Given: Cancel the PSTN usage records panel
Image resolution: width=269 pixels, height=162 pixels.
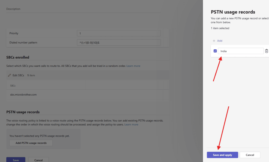Looking at the screenshot, I should pyautogui.click(x=250, y=155).
